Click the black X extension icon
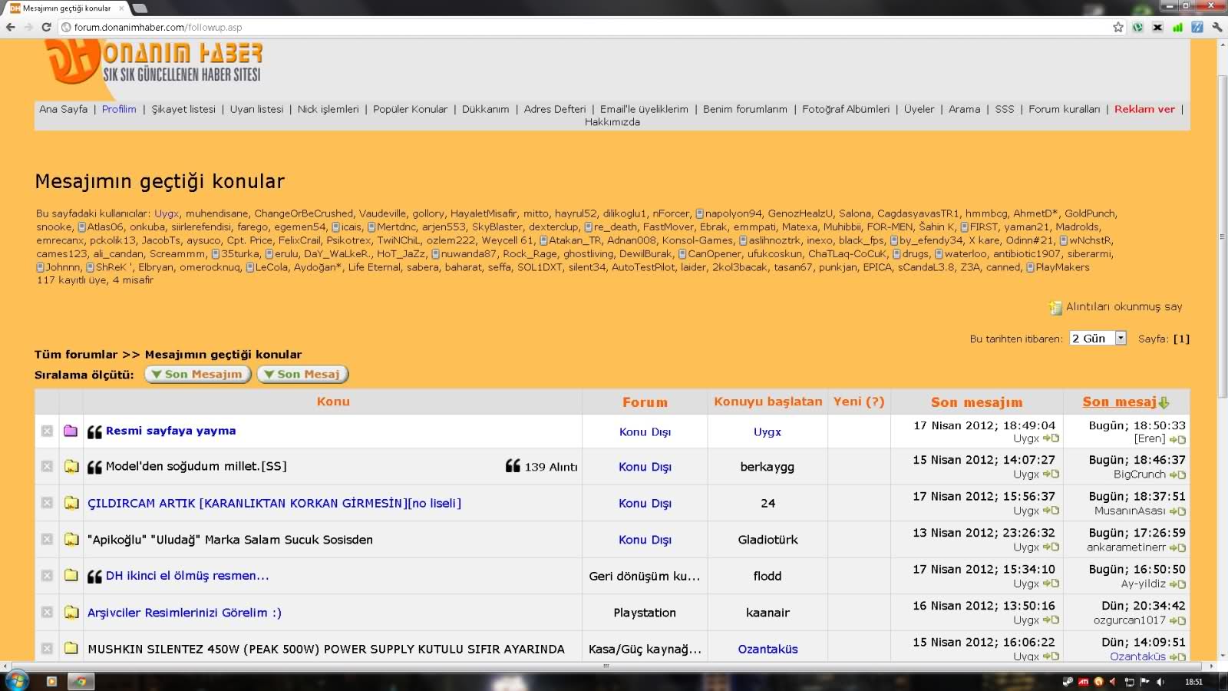 point(1157,27)
